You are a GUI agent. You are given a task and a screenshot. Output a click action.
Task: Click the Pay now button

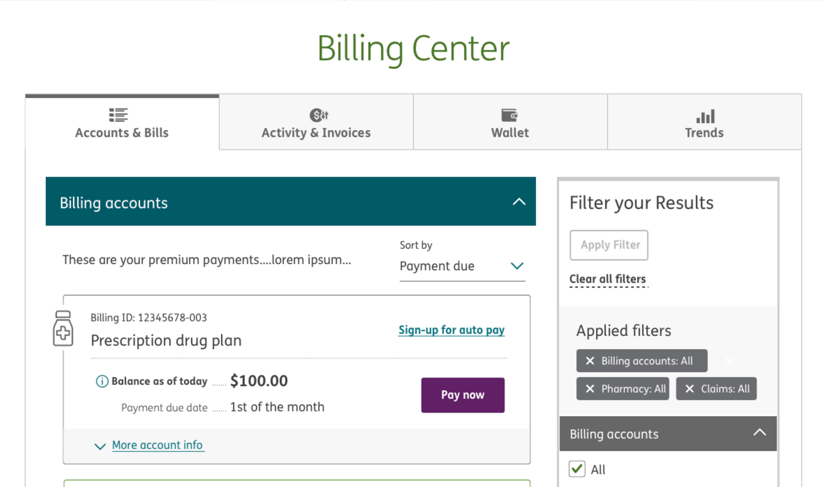[463, 395]
